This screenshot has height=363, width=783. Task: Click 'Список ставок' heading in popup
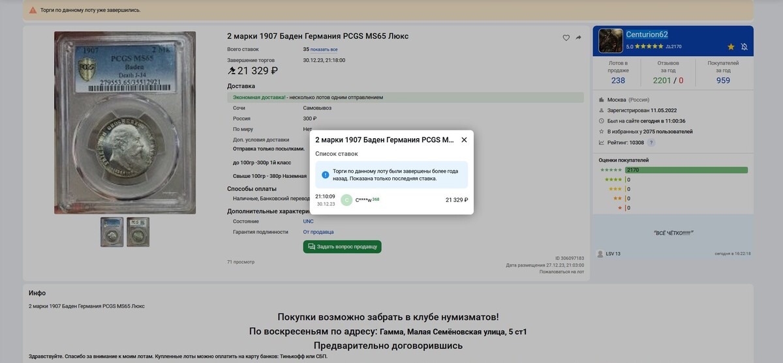[337, 154]
